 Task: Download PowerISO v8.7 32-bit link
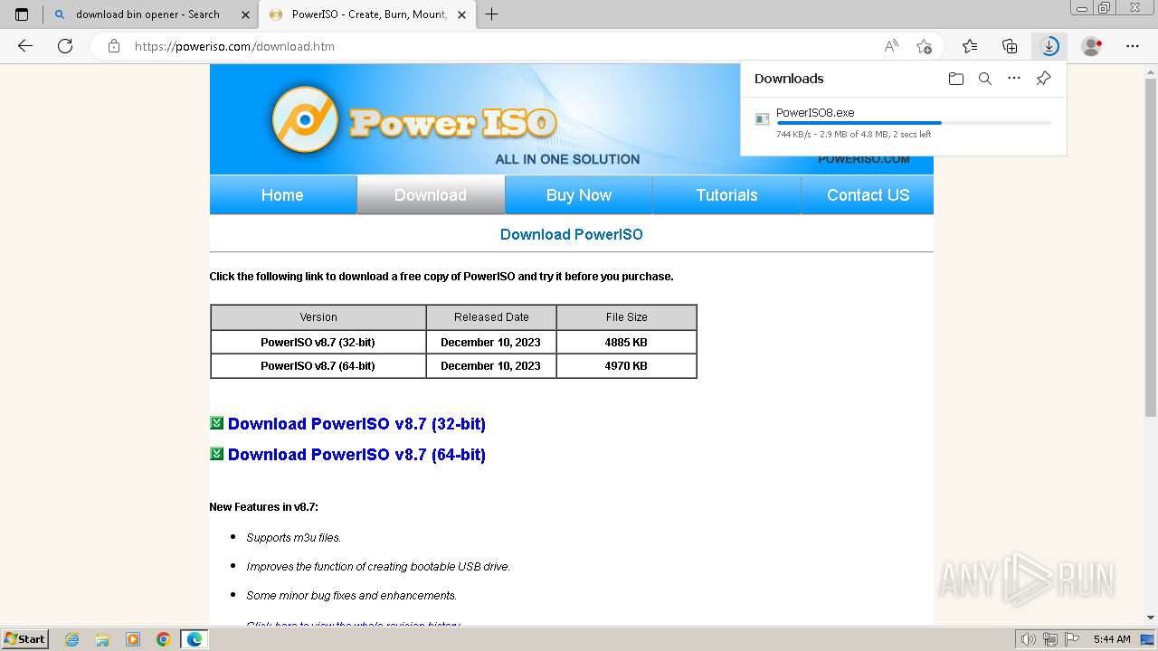pos(356,424)
